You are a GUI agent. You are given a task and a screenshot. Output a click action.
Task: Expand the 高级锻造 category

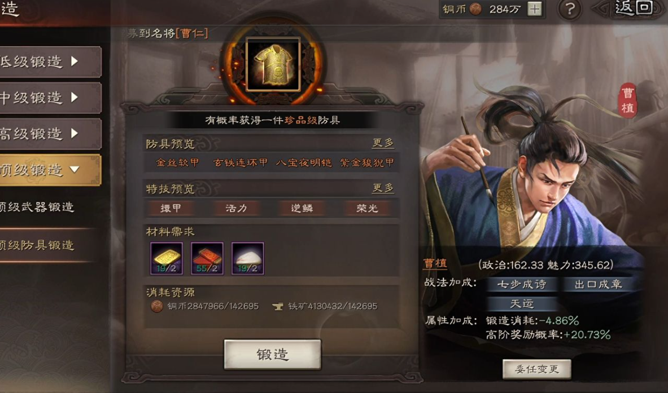tap(50, 134)
